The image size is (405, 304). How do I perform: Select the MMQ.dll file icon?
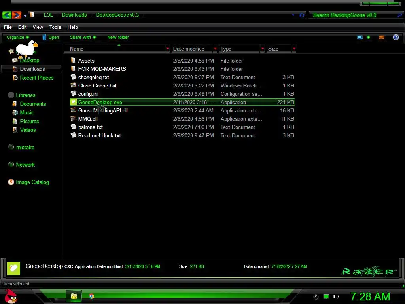tap(73, 119)
